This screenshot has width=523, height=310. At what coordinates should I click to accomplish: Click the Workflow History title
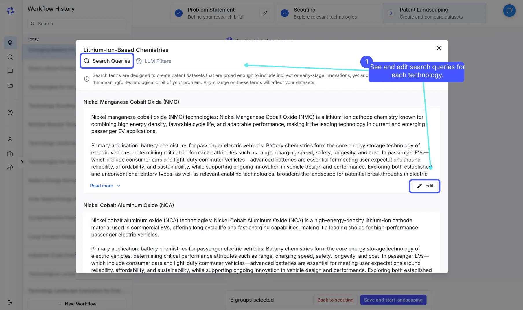point(51,9)
